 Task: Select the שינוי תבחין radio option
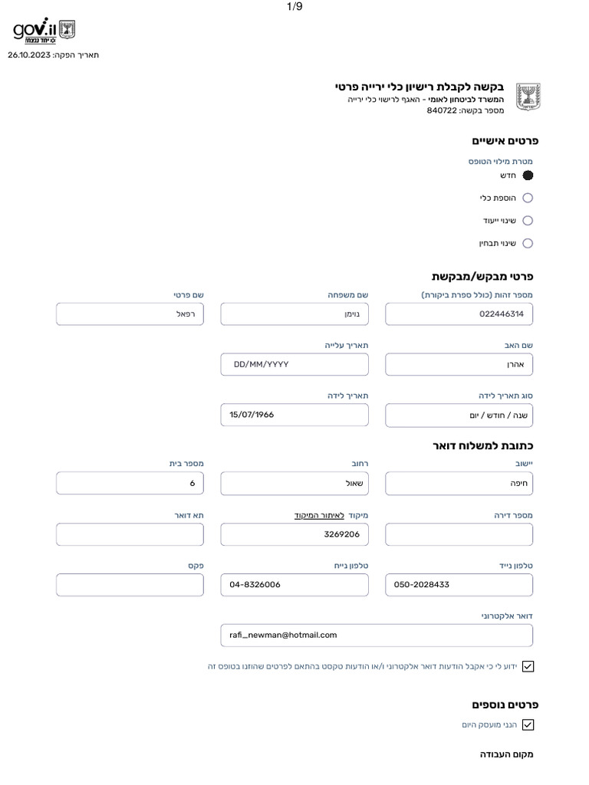click(x=528, y=243)
